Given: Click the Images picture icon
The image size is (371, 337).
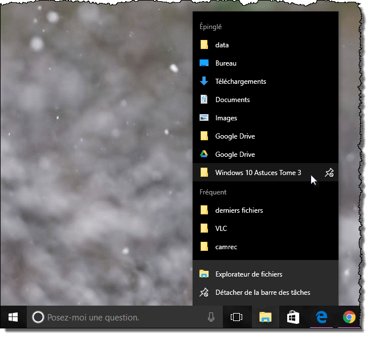Looking at the screenshot, I should tap(204, 118).
